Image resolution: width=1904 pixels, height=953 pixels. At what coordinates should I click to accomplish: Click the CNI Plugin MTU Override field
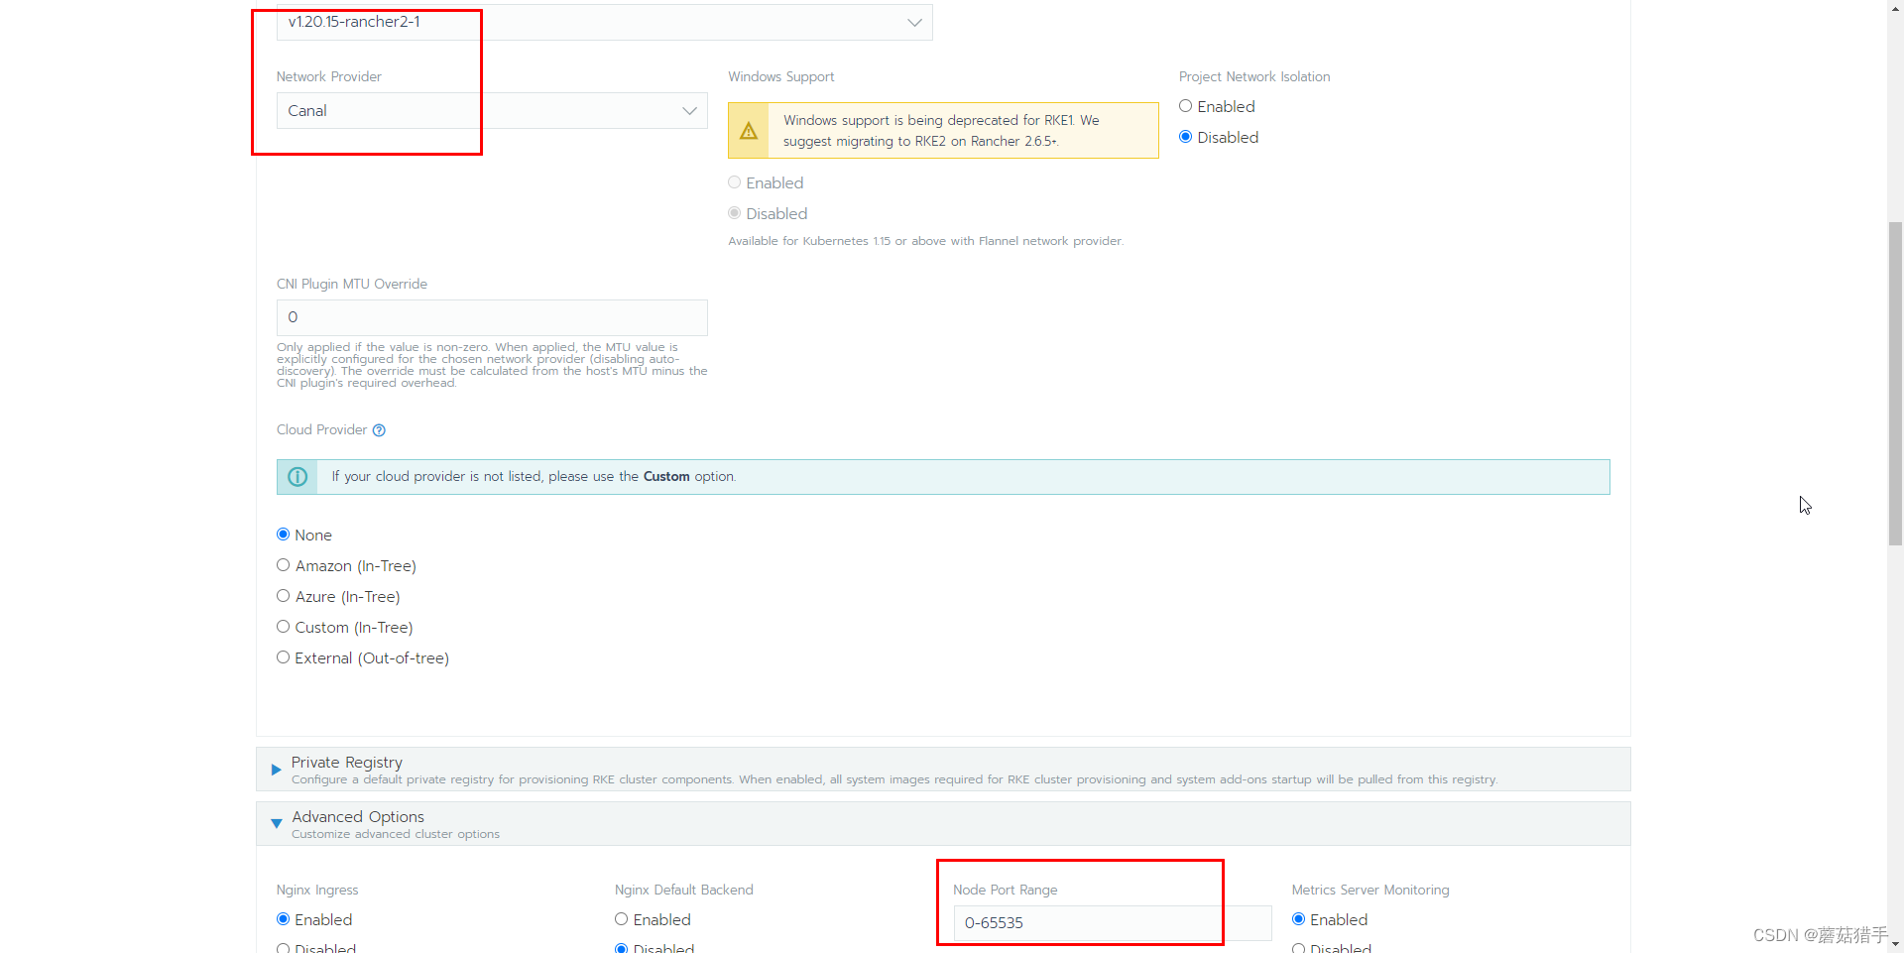point(492,317)
